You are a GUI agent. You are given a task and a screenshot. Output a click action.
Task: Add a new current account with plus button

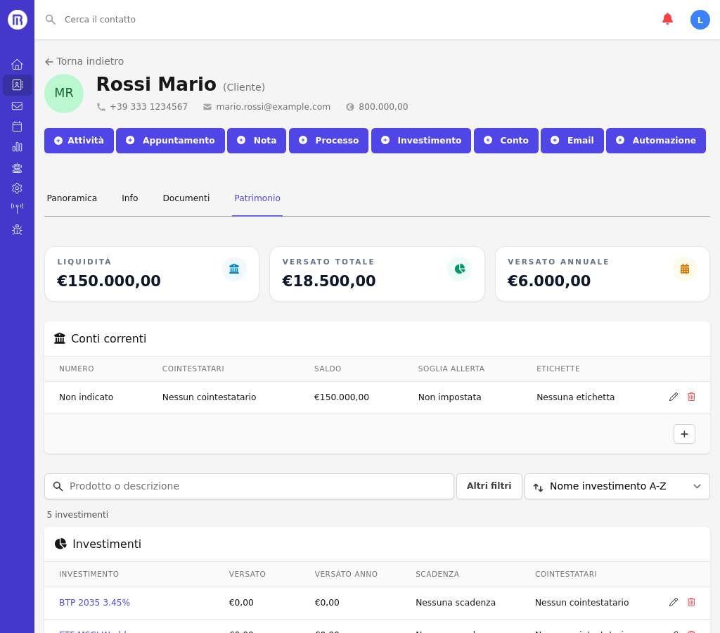pyautogui.click(x=684, y=434)
